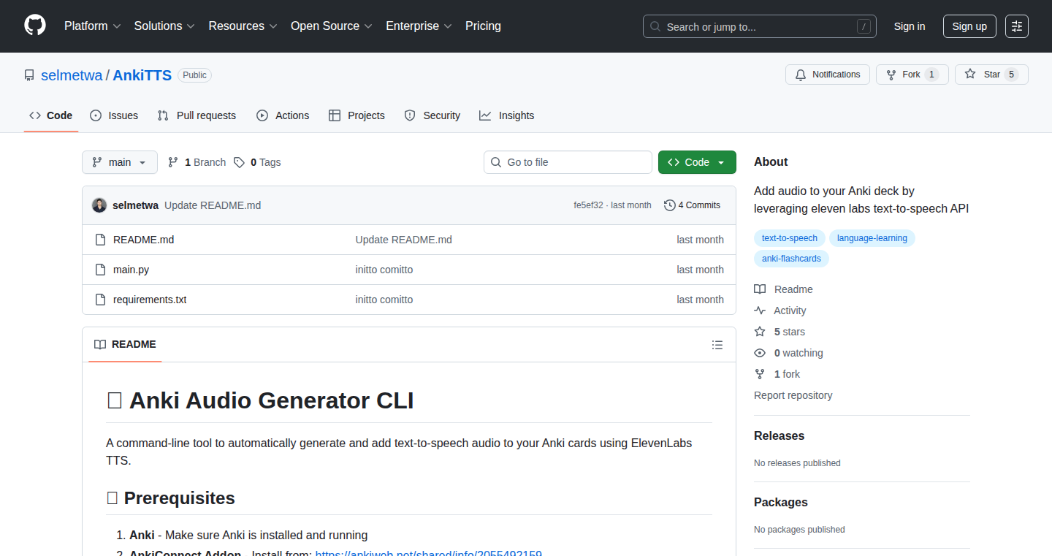Switch to the Projects tab
Viewport: 1052px width, 556px height.
pyautogui.click(x=357, y=115)
